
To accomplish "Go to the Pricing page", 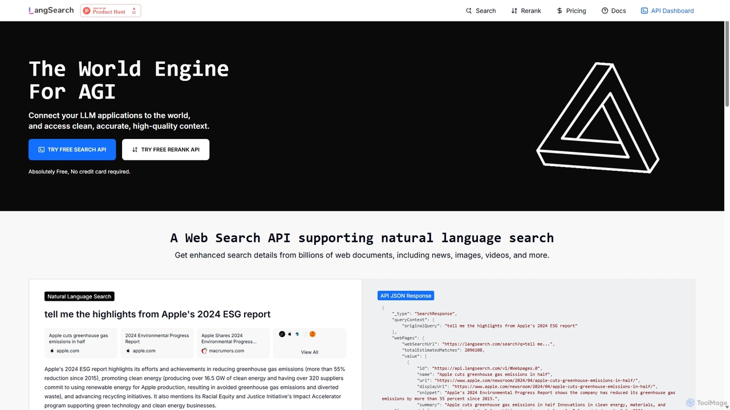I will pyautogui.click(x=571, y=11).
